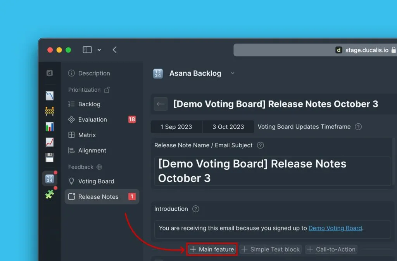The image size is (397, 261).
Task: Open the Description info icon
Action: [x=72, y=73]
